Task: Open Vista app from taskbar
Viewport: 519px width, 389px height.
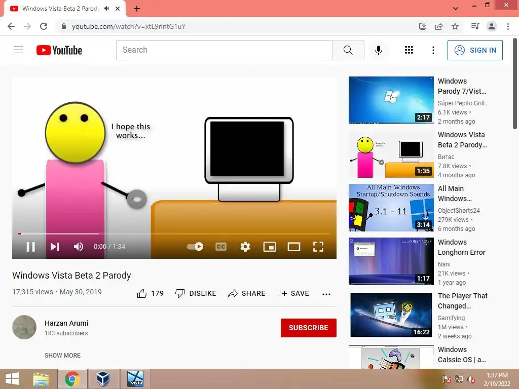Action: tap(135, 379)
